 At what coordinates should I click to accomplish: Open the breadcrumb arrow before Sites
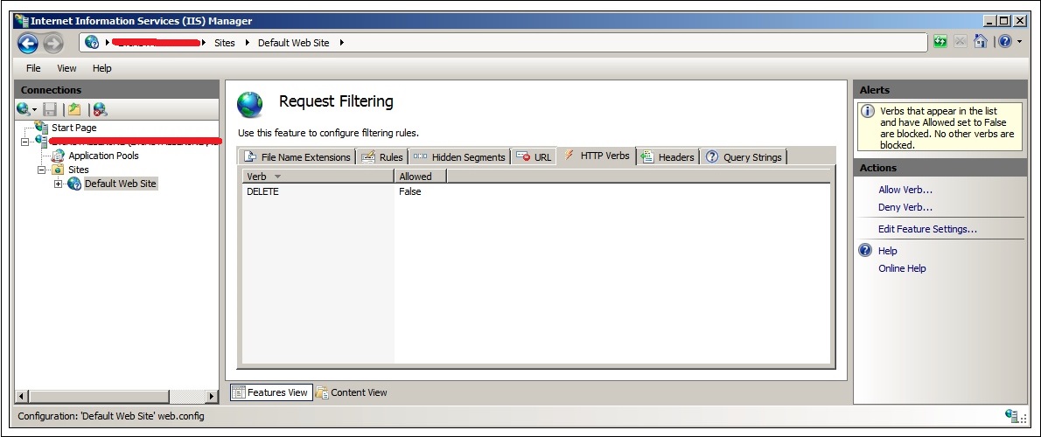coord(204,43)
